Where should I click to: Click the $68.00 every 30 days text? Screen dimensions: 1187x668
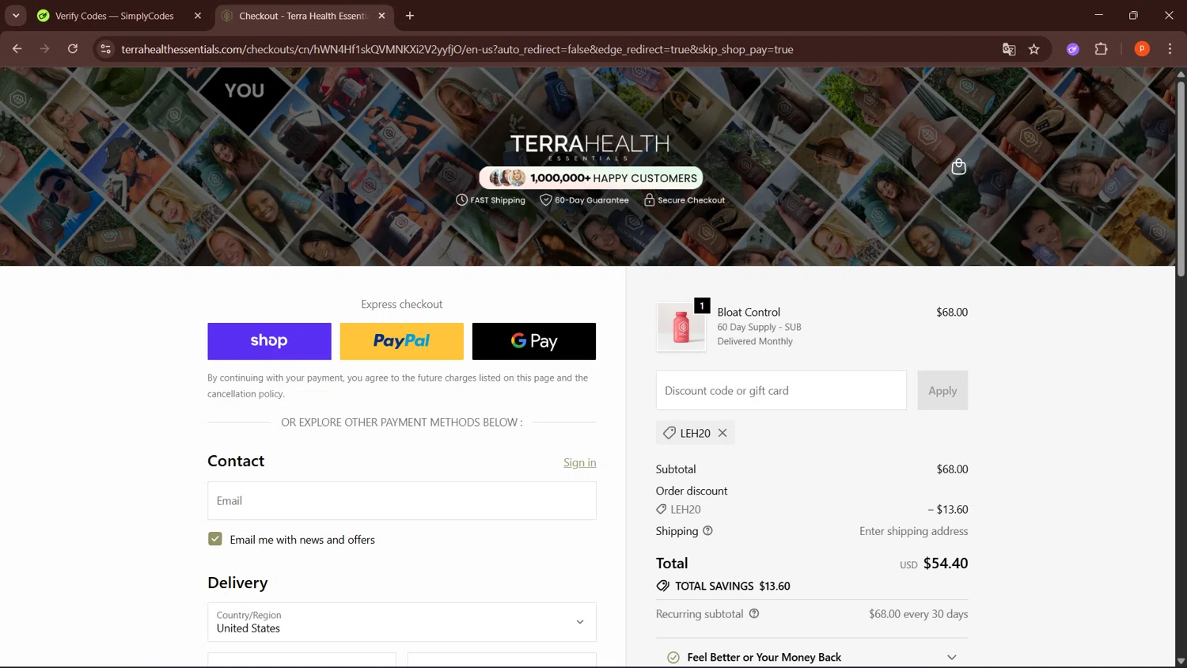pyautogui.click(x=918, y=614)
